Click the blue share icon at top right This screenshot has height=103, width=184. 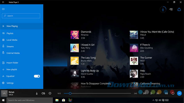click(x=179, y=9)
